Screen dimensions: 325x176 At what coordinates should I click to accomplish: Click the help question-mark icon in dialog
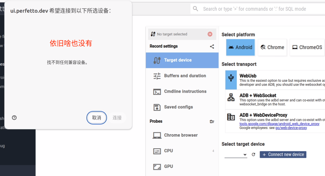click(14, 118)
